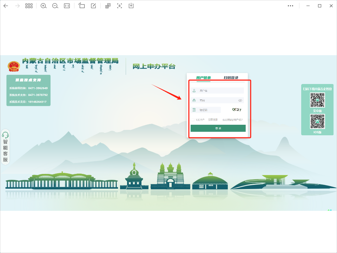
Task: Click the back arrow in the viewer toolbar
Action: 6,6
